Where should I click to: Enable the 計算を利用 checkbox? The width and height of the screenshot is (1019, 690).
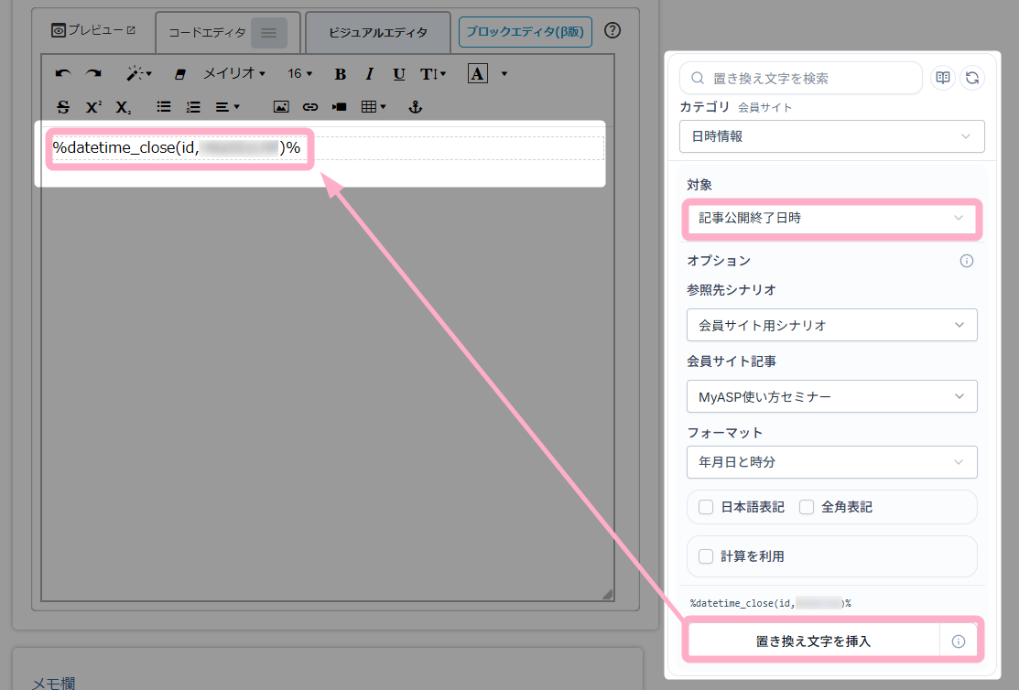pyautogui.click(x=706, y=556)
